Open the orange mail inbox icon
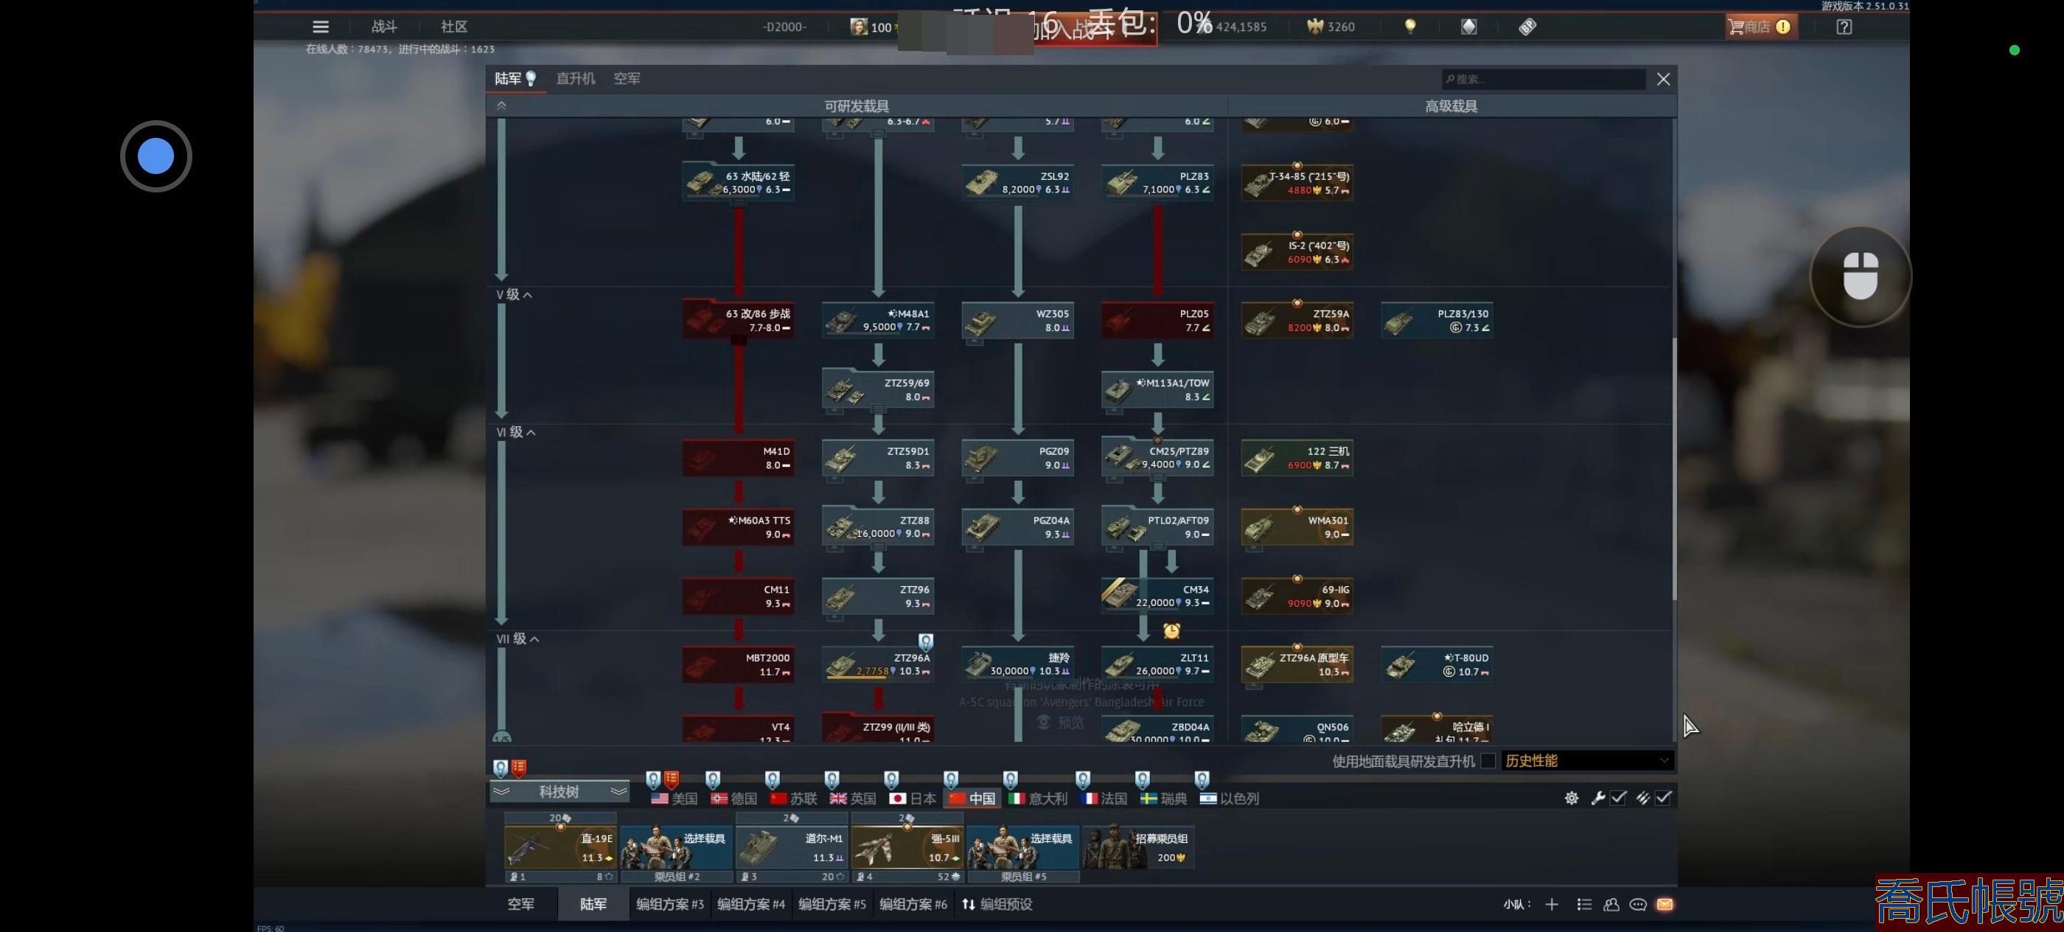The width and height of the screenshot is (2064, 932). tap(1665, 904)
